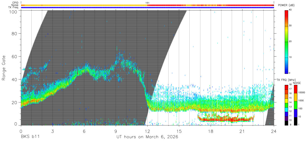
Task: Click the 'NOISE' legend title
Action: pyautogui.click(x=297, y=83)
